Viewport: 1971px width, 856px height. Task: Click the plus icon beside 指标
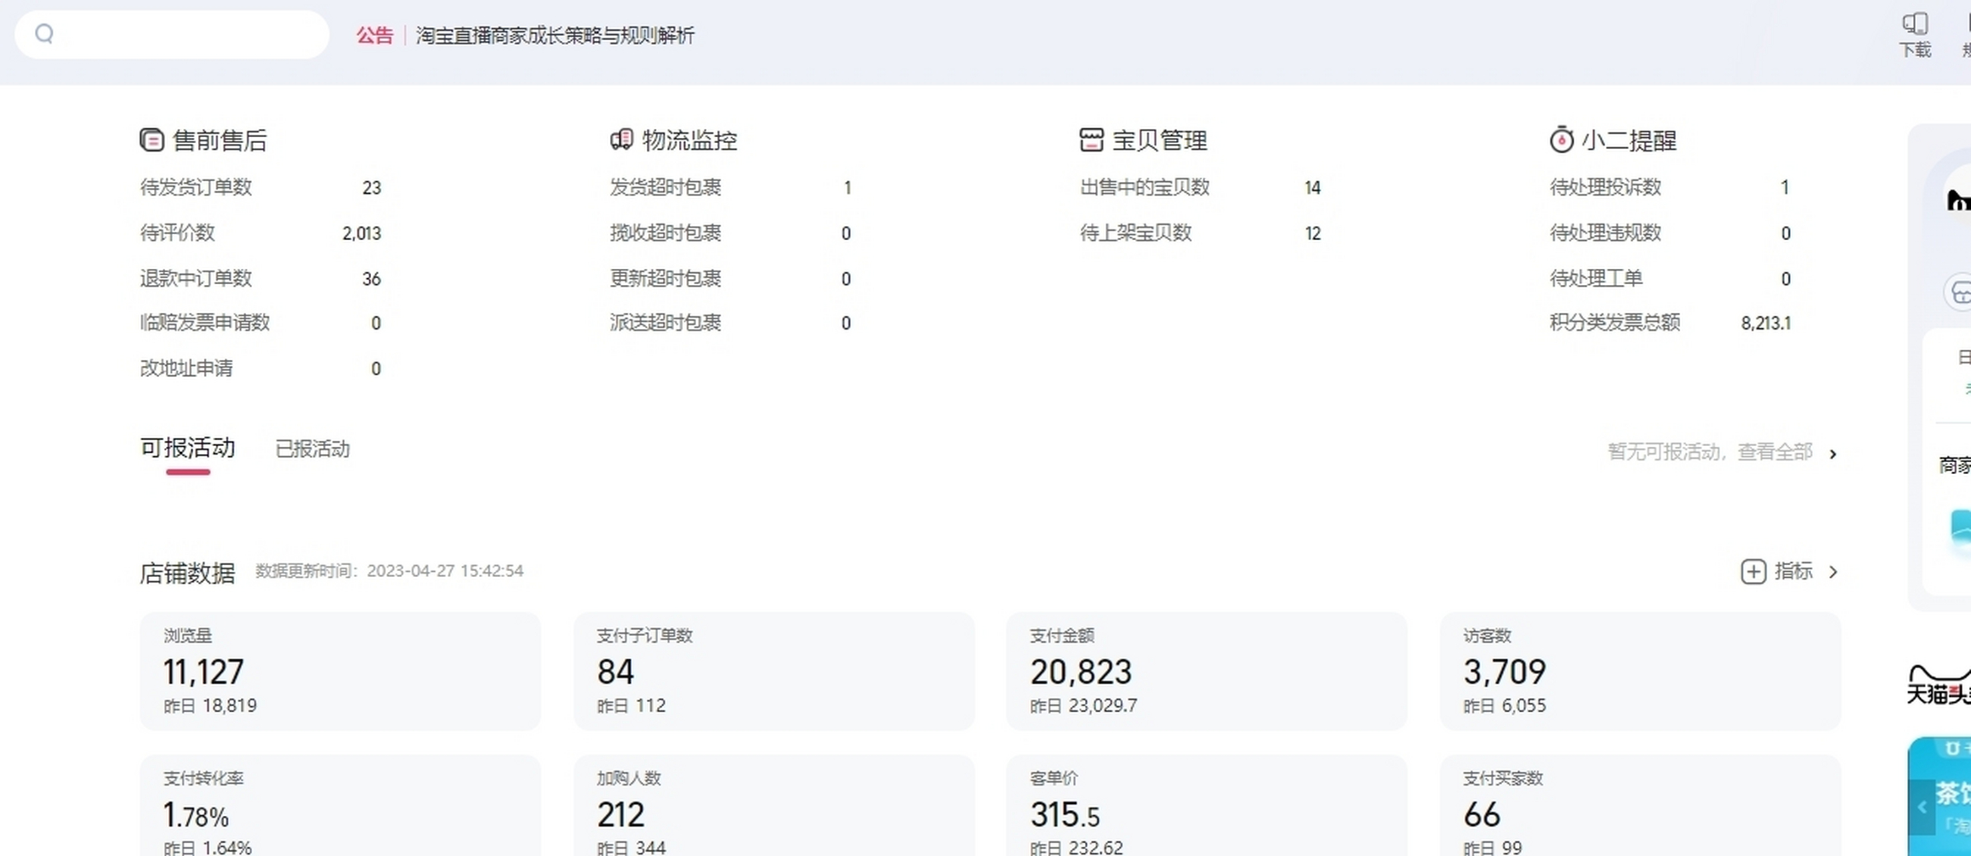(1754, 571)
